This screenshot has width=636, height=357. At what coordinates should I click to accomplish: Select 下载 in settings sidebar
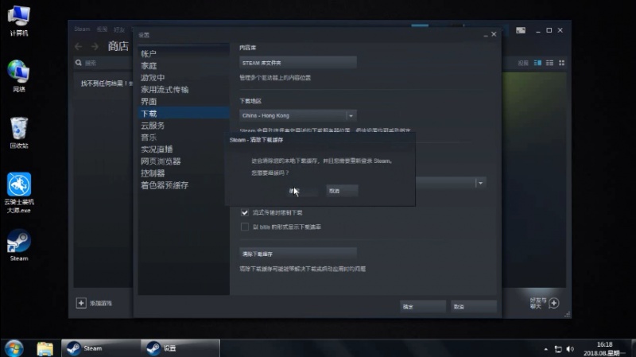point(184,113)
